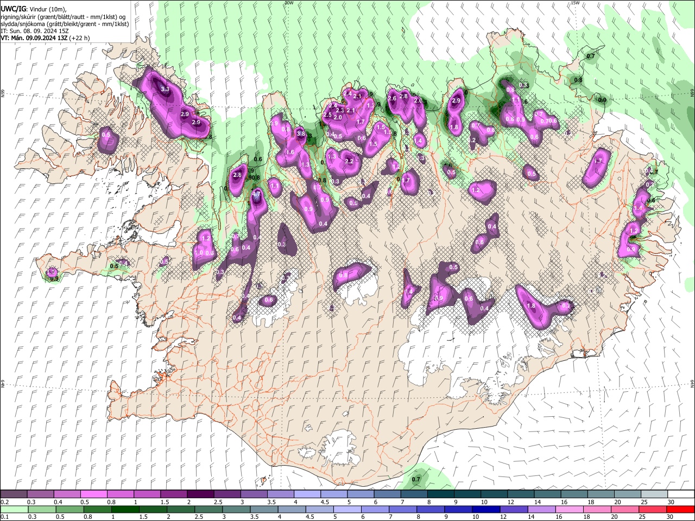Click the UWC/IG title text
This screenshot has width=695, height=521.
tap(12, 9)
